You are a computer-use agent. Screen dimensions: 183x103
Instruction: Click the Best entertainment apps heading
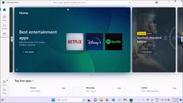38,35
